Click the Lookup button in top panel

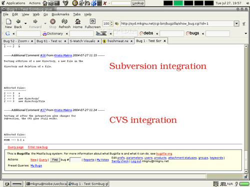pyautogui.click(x=138, y=3)
